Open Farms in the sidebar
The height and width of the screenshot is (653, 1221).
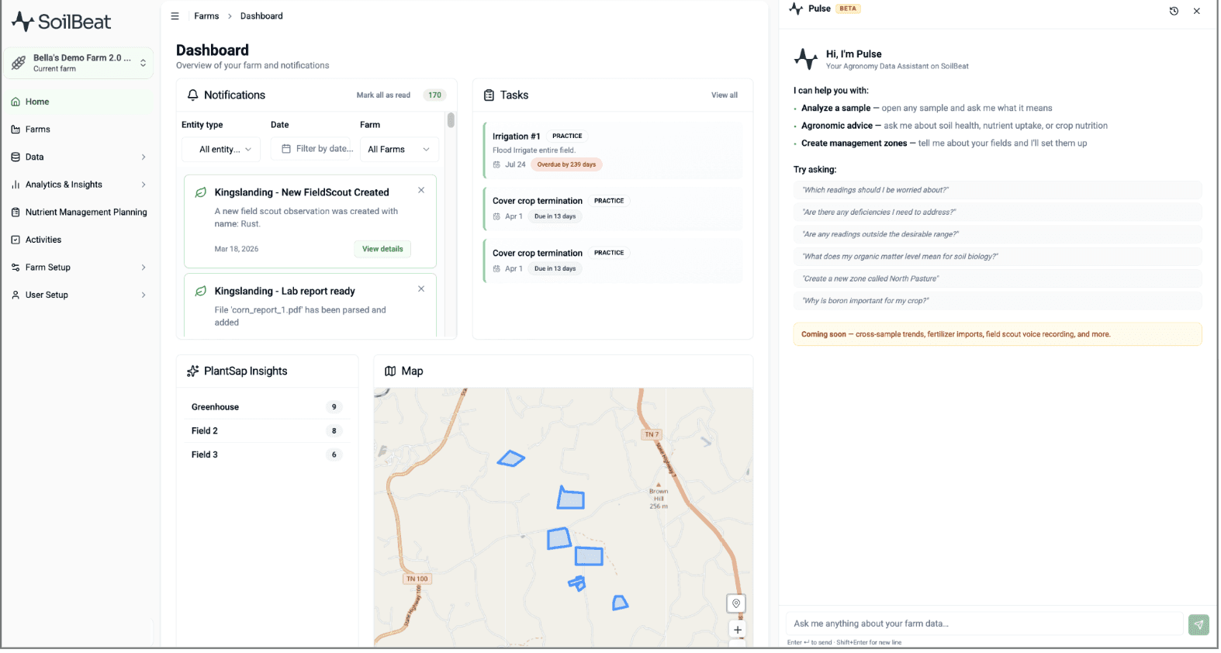78,130
